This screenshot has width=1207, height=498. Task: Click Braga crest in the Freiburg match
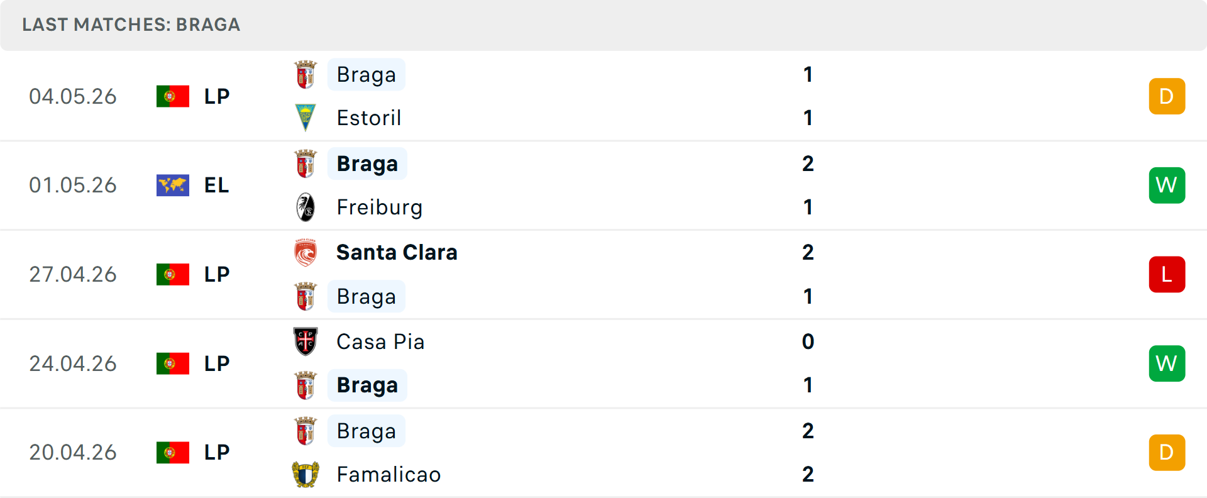point(306,163)
